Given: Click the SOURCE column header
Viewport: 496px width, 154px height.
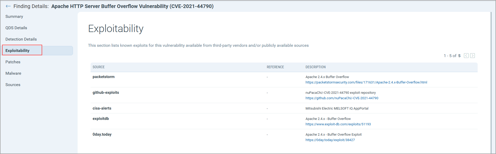Looking at the screenshot, I should (99, 67).
